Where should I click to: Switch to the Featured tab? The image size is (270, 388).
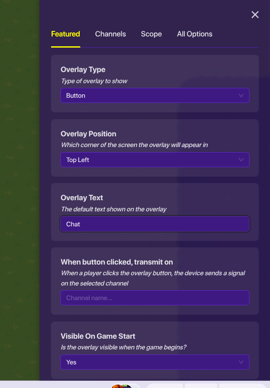click(66, 34)
